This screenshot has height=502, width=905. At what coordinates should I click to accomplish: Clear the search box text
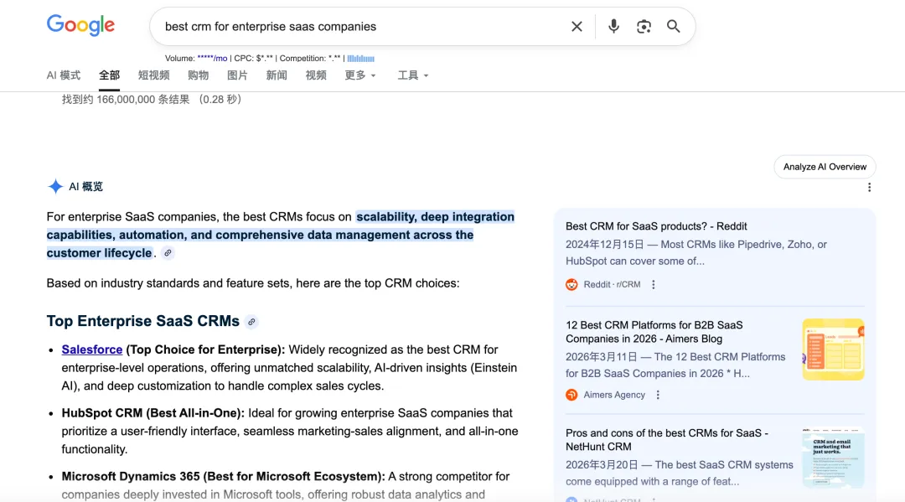(x=577, y=27)
